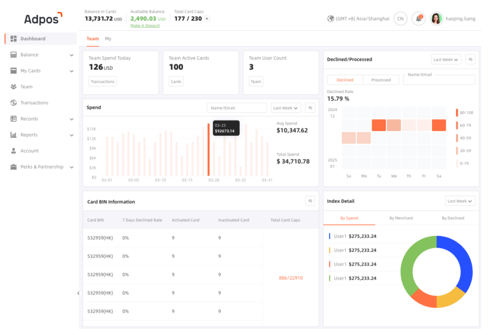Click the Make A Deposit link

(145, 26)
